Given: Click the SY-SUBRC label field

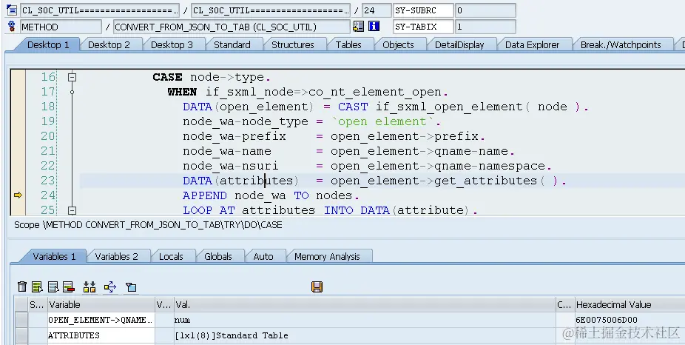Looking at the screenshot, I should pos(423,10).
